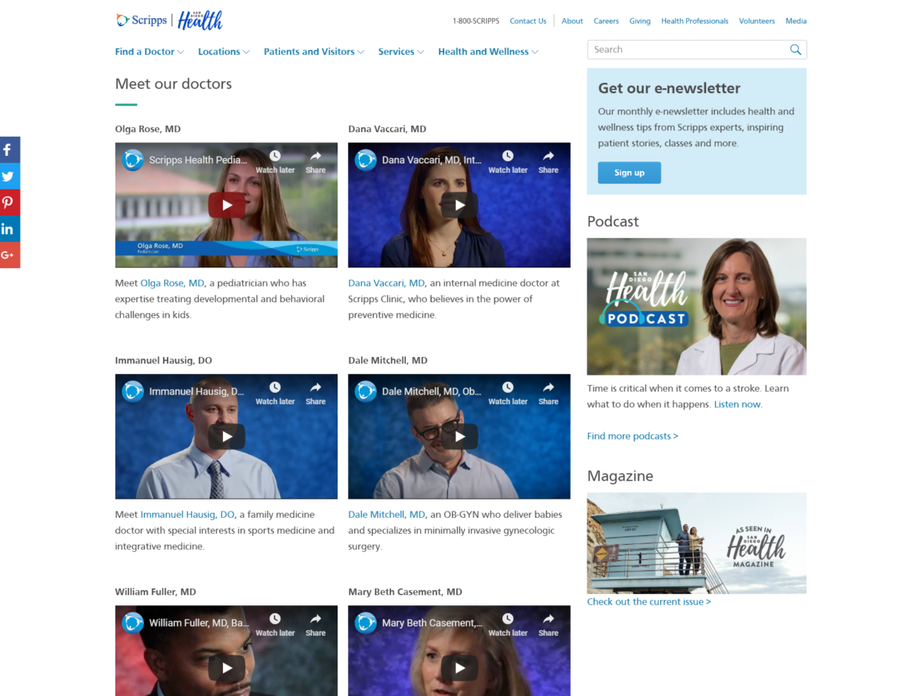Open Health Professionals page
917x696 pixels.
point(695,21)
